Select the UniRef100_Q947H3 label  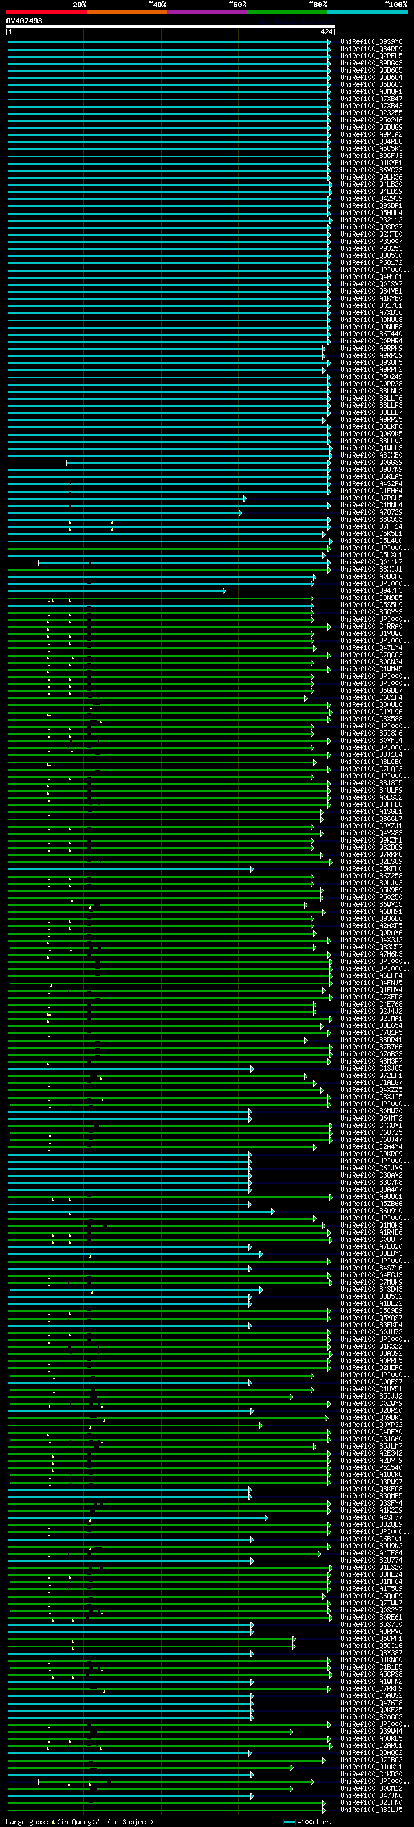click(x=371, y=591)
